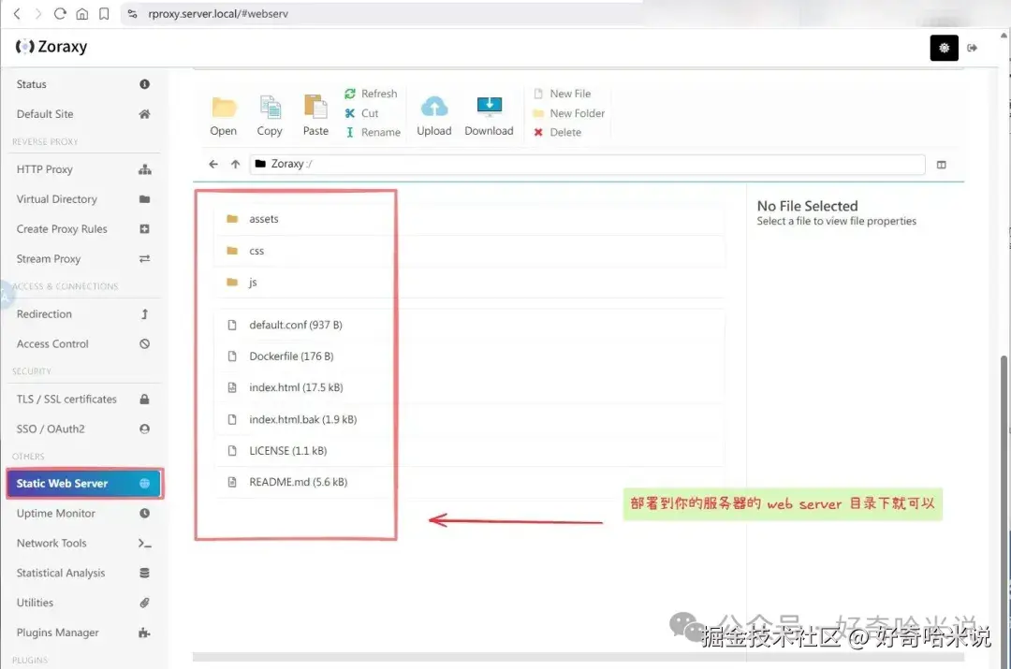Select default.conf file
1011x669 pixels.
pyautogui.click(x=469, y=325)
